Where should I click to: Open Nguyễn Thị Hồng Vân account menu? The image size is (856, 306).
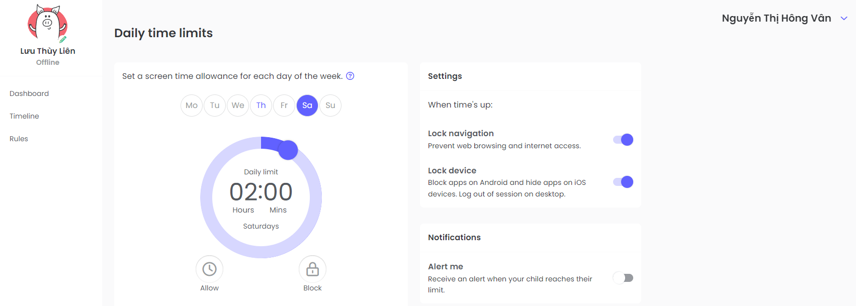pos(777,18)
